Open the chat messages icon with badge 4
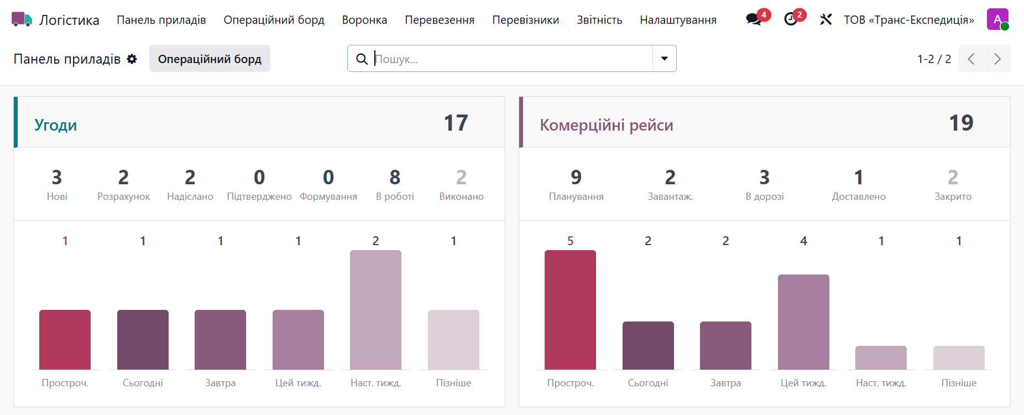Image resolution: width=1024 pixels, height=415 pixels. pyautogui.click(x=754, y=19)
